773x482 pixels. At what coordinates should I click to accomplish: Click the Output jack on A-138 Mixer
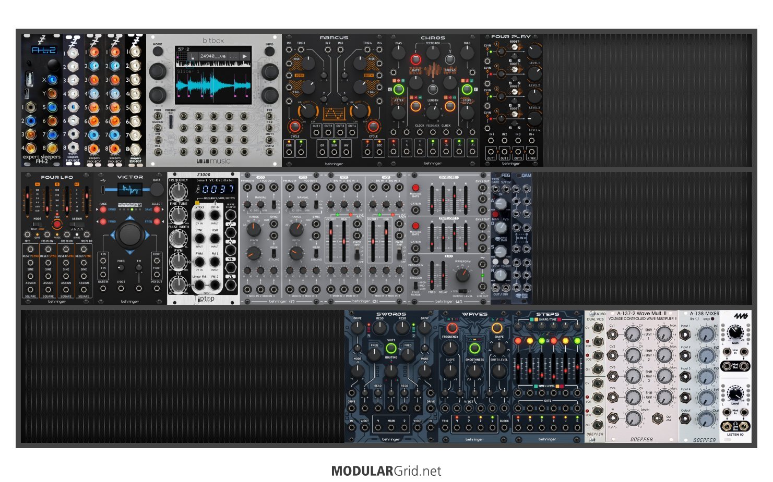[x=685, y=418]
